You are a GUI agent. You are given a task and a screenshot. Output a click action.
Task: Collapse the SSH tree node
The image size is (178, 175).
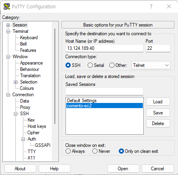[15, 114]
